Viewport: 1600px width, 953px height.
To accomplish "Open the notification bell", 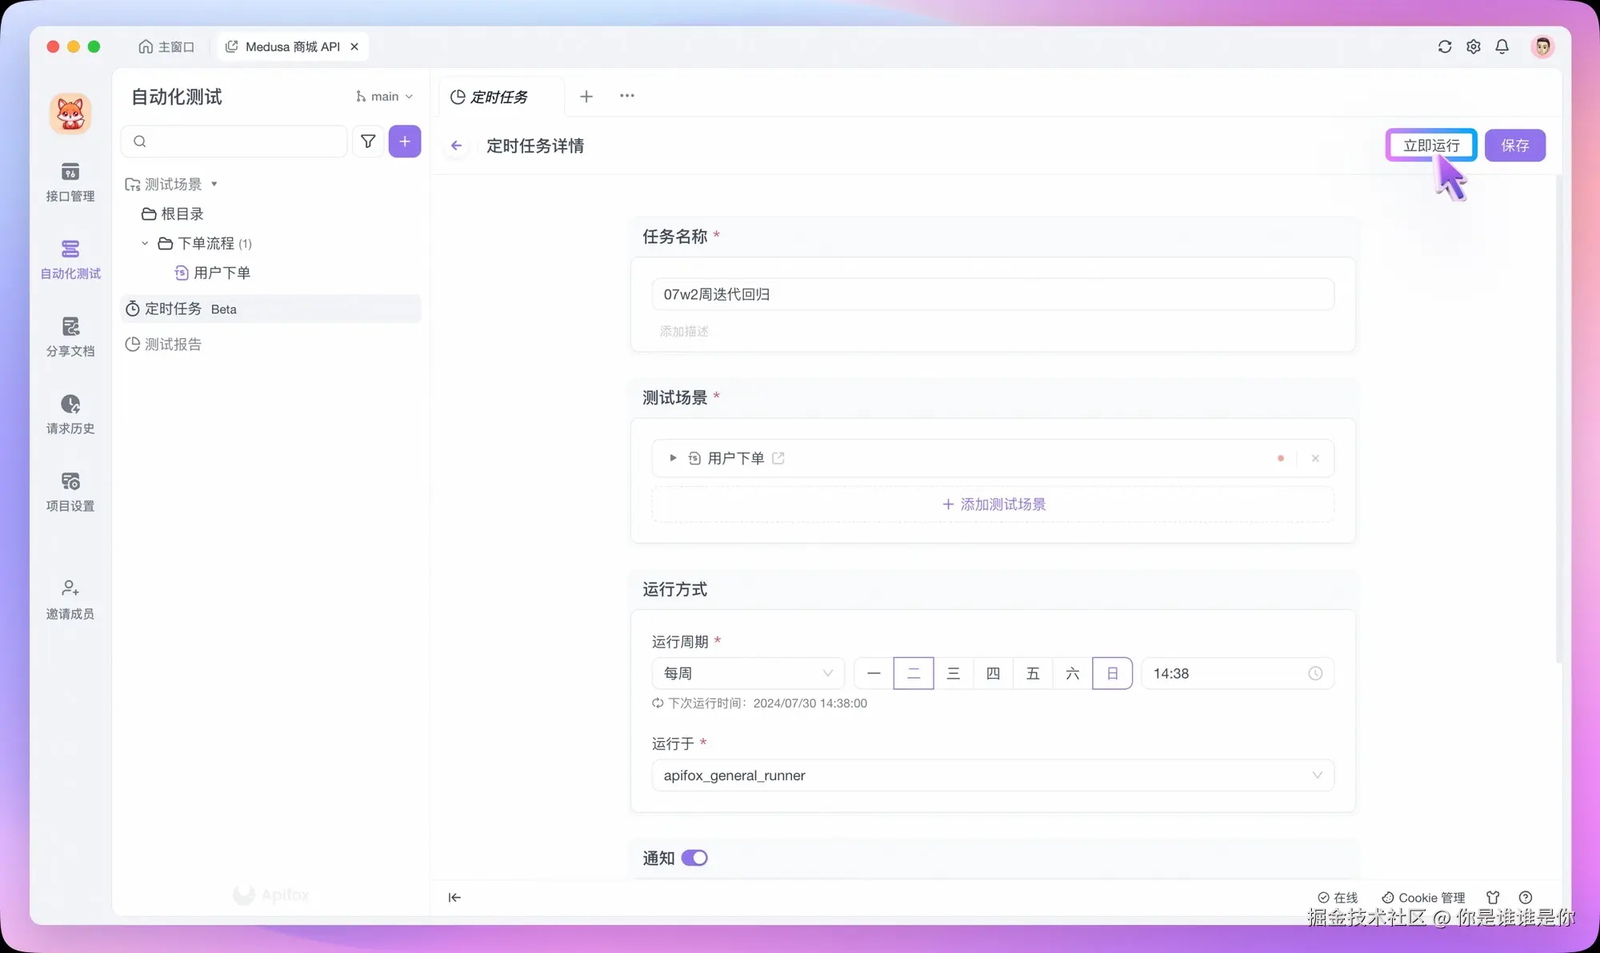I will click(x=1502, y=46).
